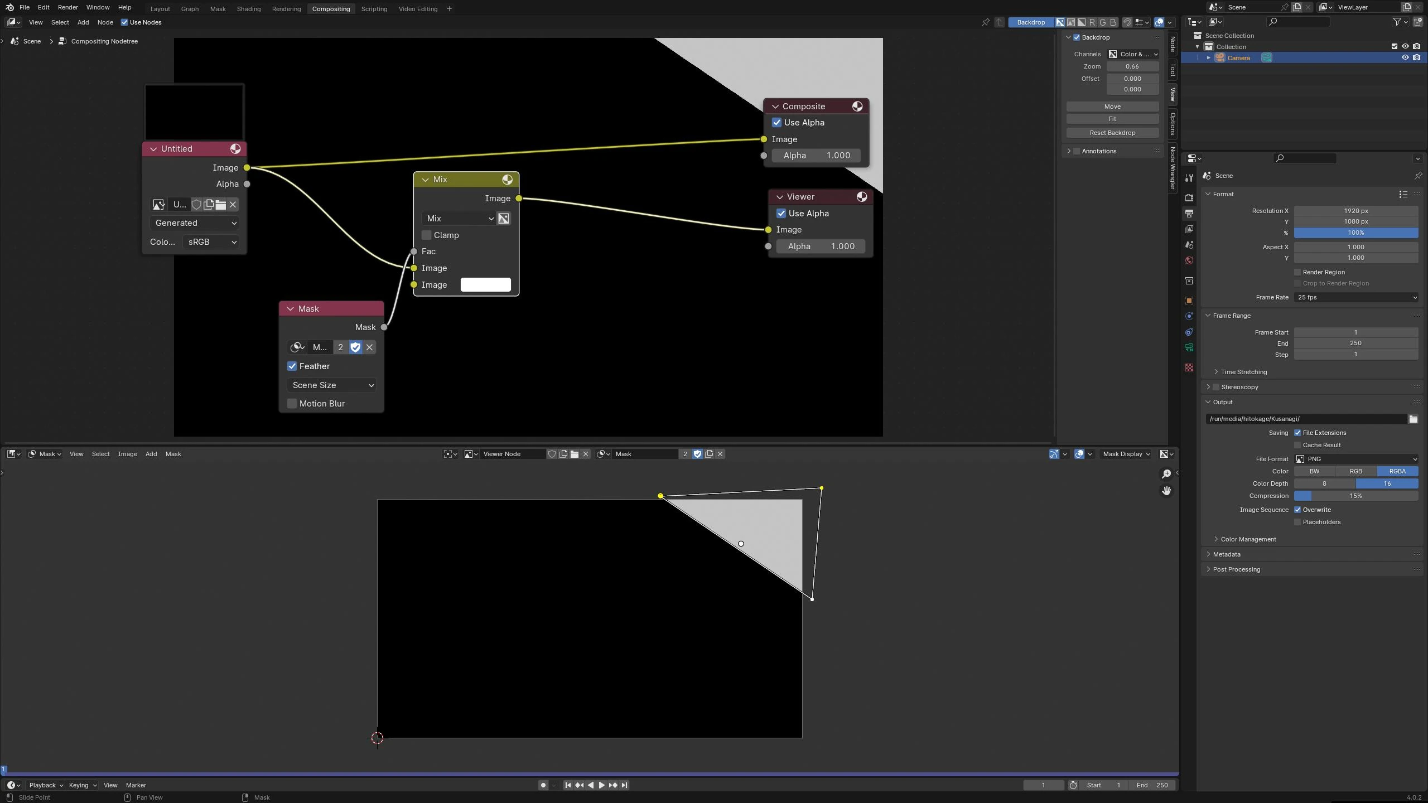Expand the Annotations panel
Screen dimensions: 1428x803
click(1098, 151)
